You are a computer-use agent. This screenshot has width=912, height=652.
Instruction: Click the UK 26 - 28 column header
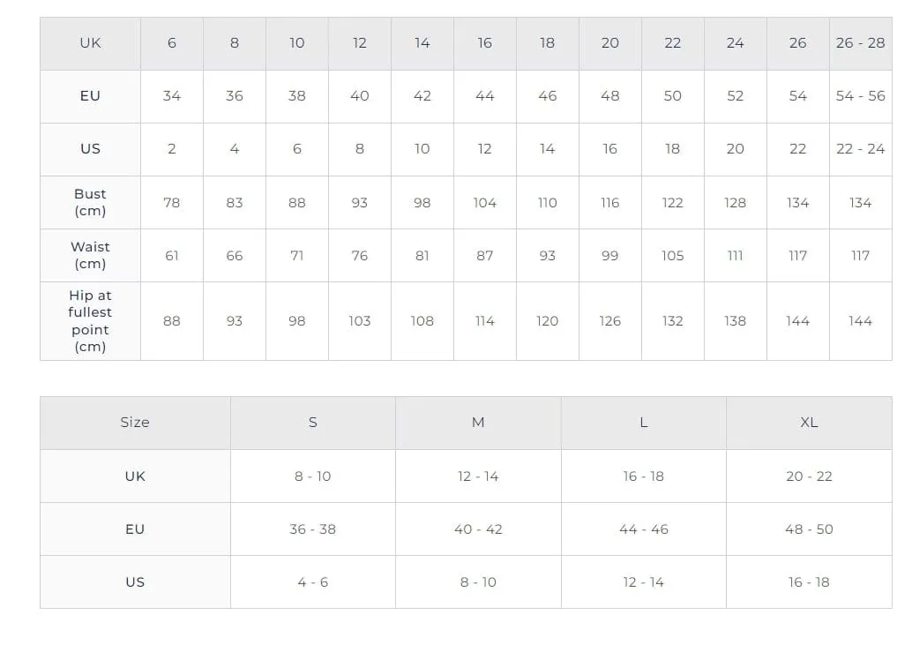[x=861, y=43]
